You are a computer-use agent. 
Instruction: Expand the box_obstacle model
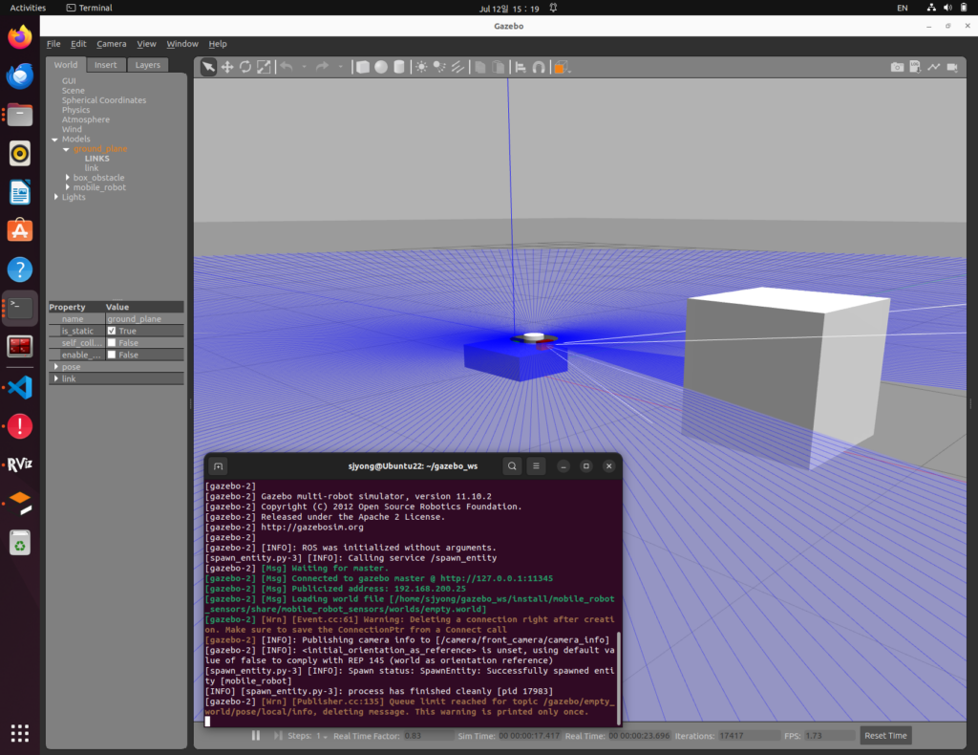68,178
